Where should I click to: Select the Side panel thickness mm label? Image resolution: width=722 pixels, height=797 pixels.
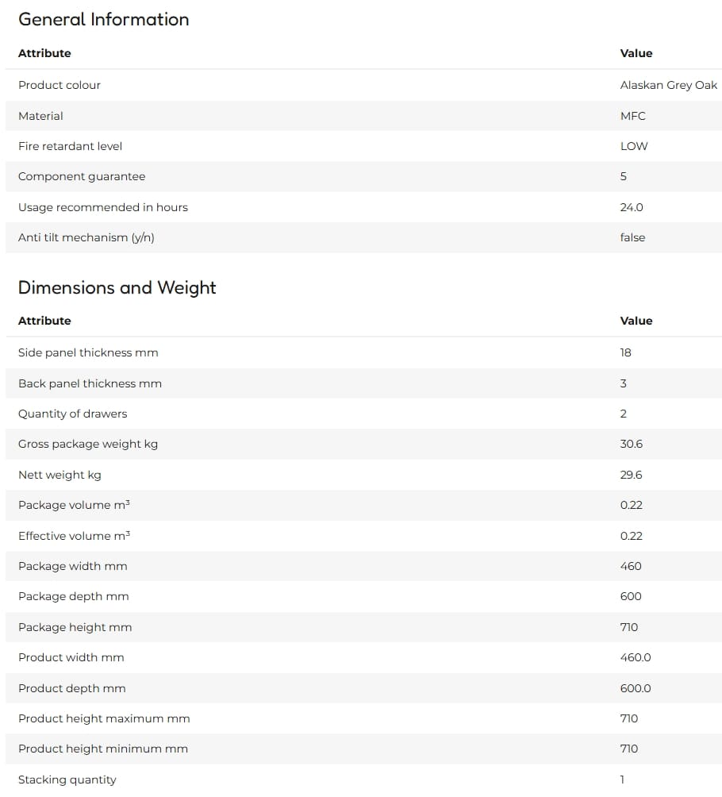88,352
